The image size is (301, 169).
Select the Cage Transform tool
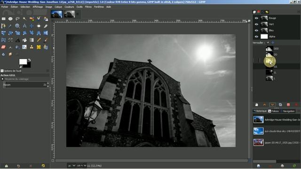coord(3,40)
